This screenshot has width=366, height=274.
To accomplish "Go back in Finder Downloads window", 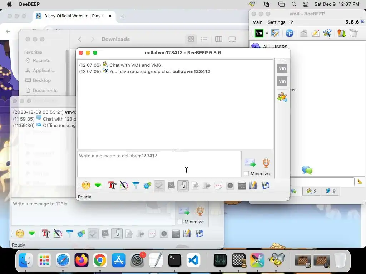I will point(80,39).
